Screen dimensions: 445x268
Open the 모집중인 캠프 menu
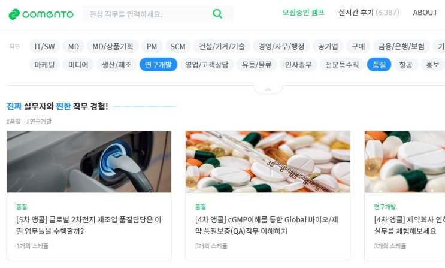(x=304, y=13)
